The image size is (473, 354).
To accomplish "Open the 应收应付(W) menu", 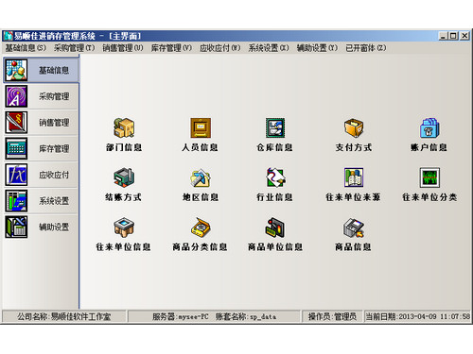I will 220,48.
